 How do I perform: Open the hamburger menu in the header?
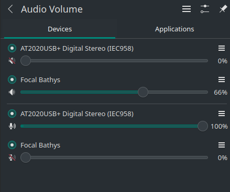coord(187,9)
